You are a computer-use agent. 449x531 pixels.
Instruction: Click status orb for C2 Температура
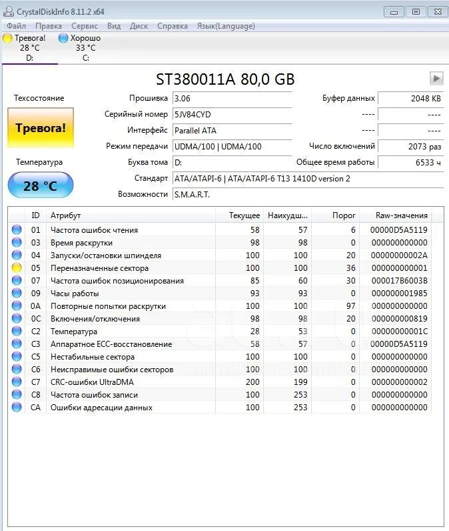pyautogui.click(x=17, y=331)
